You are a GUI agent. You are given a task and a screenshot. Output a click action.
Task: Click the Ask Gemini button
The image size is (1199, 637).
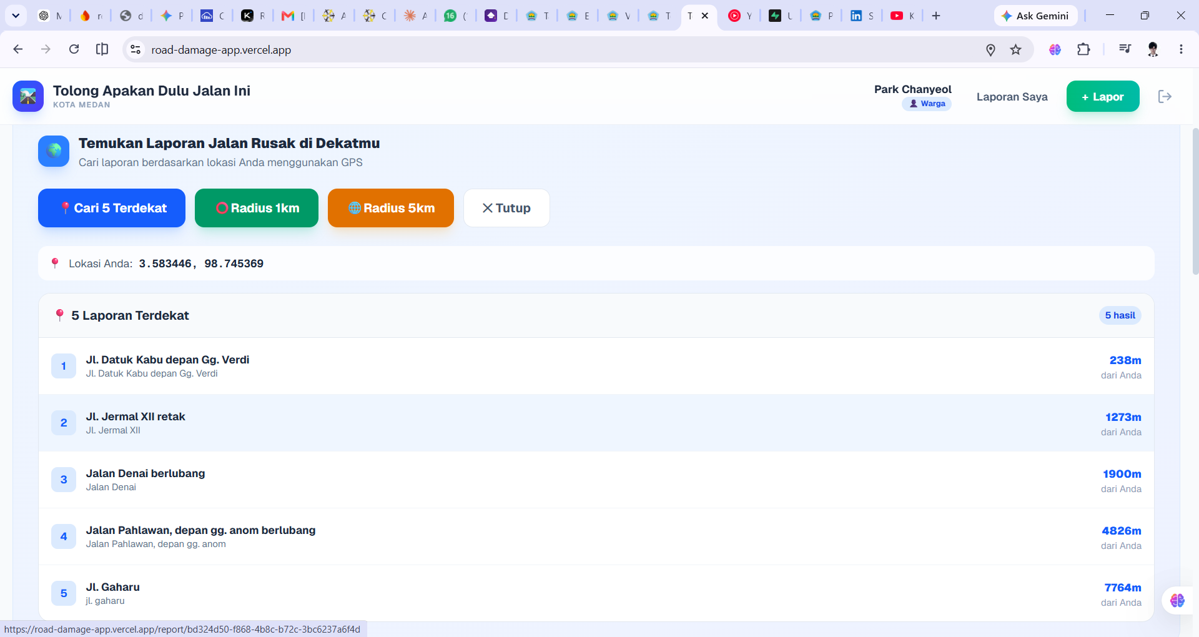tap(1035, 16)
